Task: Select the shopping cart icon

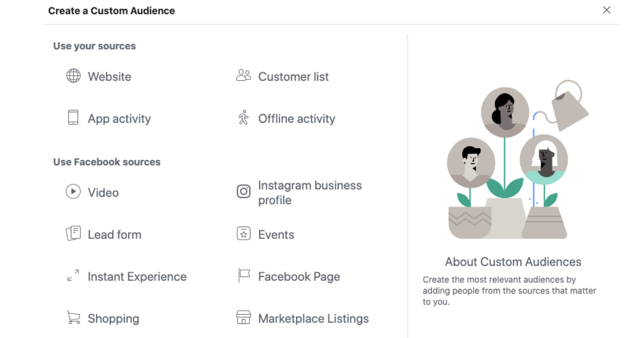Action: [73, 317]
